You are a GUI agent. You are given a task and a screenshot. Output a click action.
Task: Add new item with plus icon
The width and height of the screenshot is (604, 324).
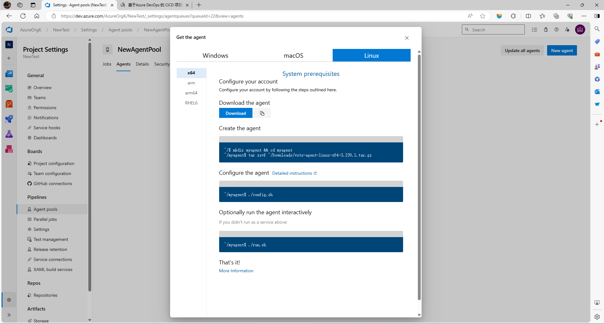(x=9, y=58)
